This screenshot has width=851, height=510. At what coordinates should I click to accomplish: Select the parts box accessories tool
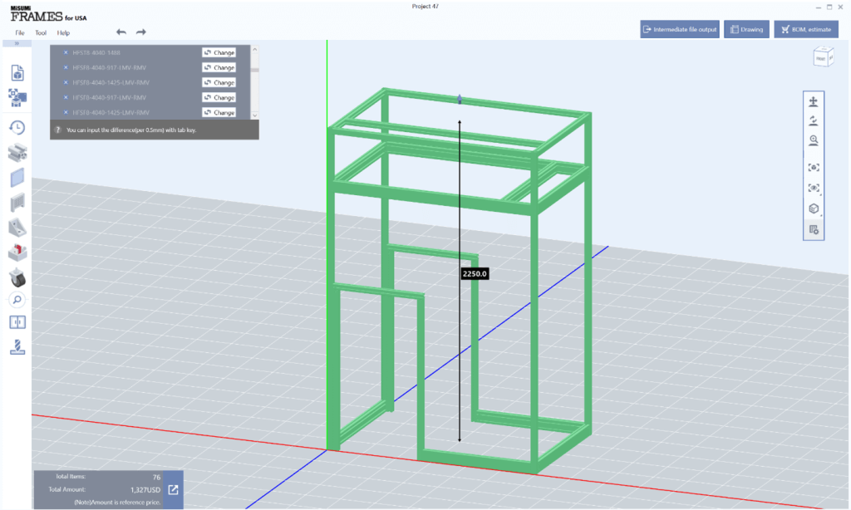tap(17, 253)
